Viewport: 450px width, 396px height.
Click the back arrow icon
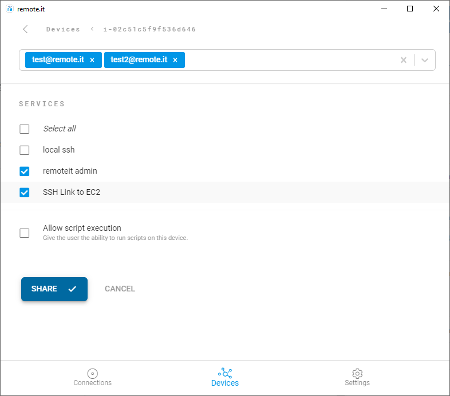pyautogui.click(x=25, y=29)
